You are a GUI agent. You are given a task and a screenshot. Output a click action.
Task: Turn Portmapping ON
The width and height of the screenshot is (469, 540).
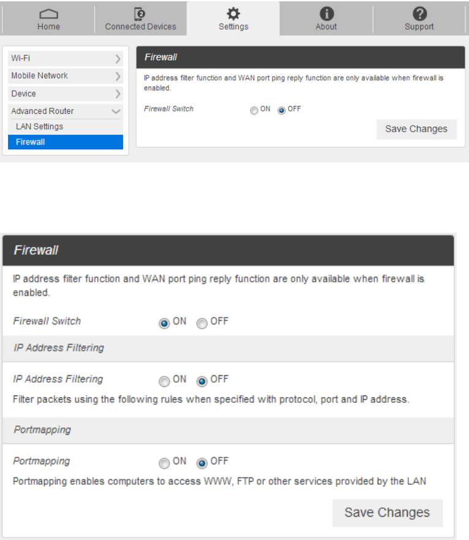click(164, 463)
